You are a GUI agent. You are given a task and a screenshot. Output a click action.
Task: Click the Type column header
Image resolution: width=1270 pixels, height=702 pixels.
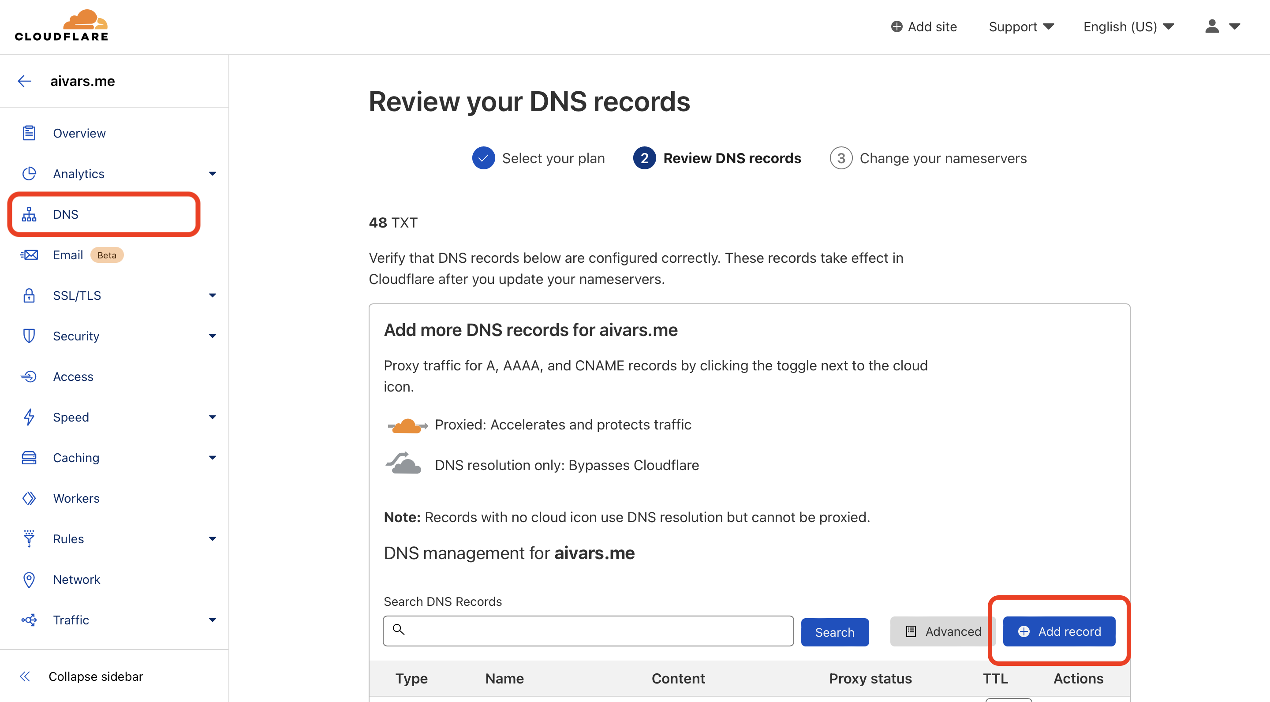pyautogui.click(x=411, y=678)
